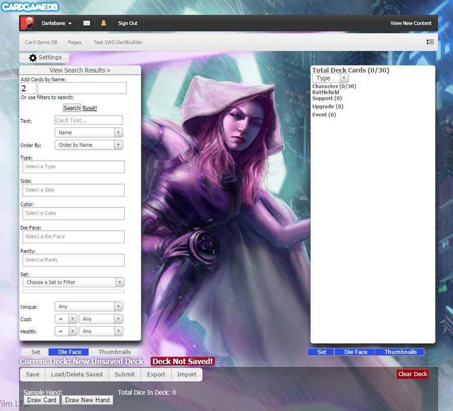Open the Order by Name dropdown
This screenshot has height=411, width=453.
[89, 145]
